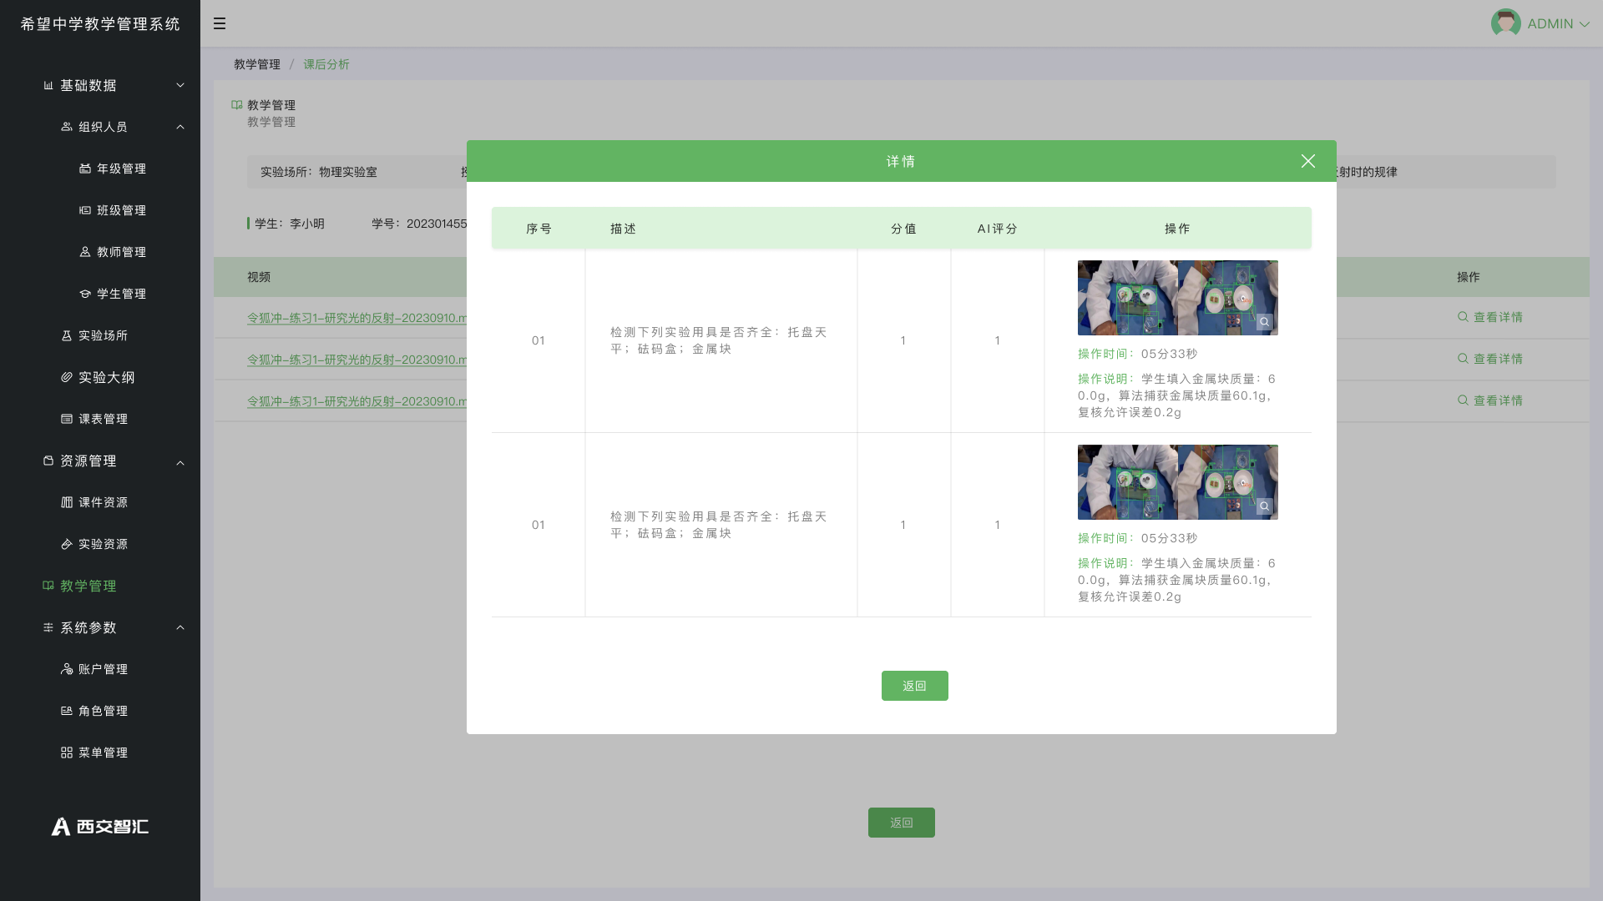Click the 组织人员 people icon
Screen dimensions: 1603x901
[67, 127]
